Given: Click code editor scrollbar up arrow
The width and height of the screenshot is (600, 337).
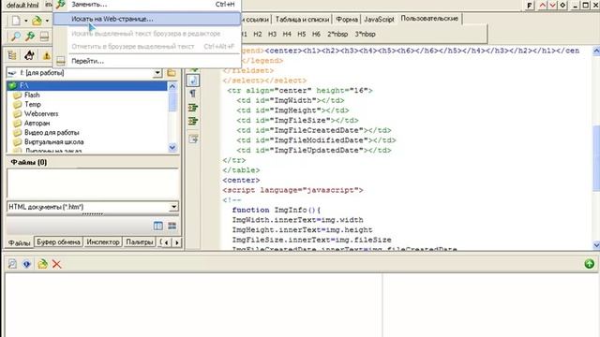Looking at the screenshot, I should coord(596,51).
